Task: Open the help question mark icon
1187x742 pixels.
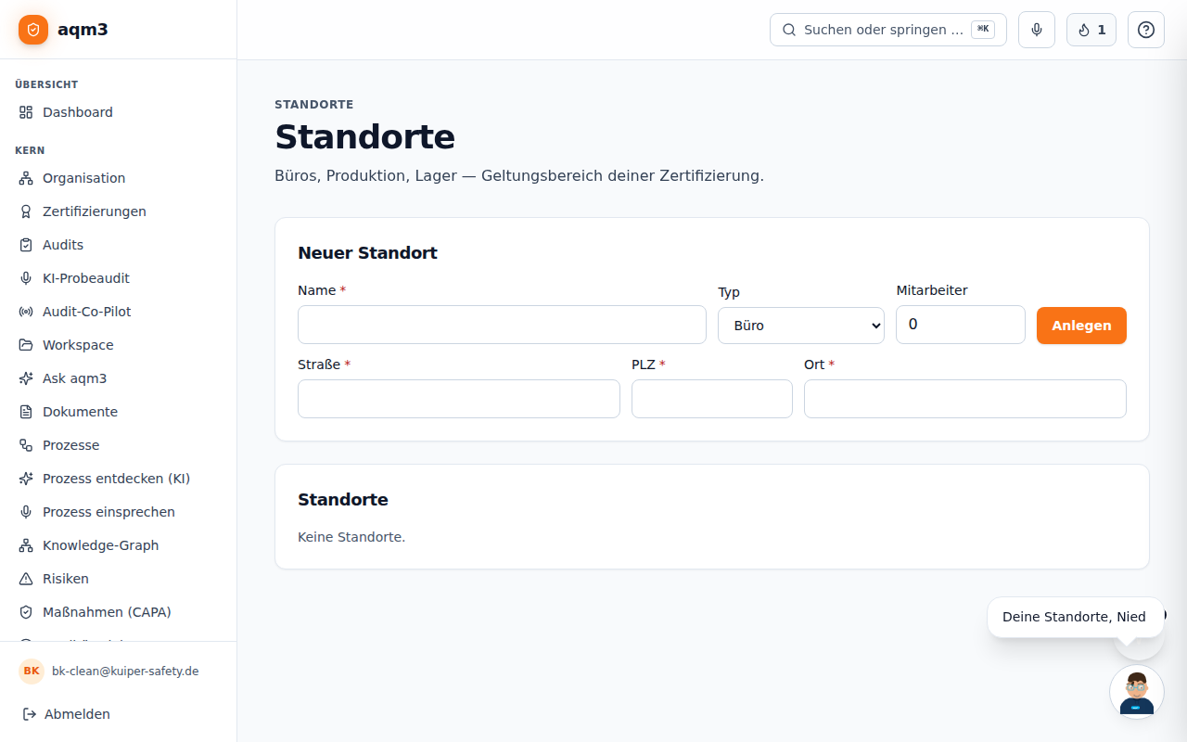Action: pyautogui.click(x=1146, y=30)
